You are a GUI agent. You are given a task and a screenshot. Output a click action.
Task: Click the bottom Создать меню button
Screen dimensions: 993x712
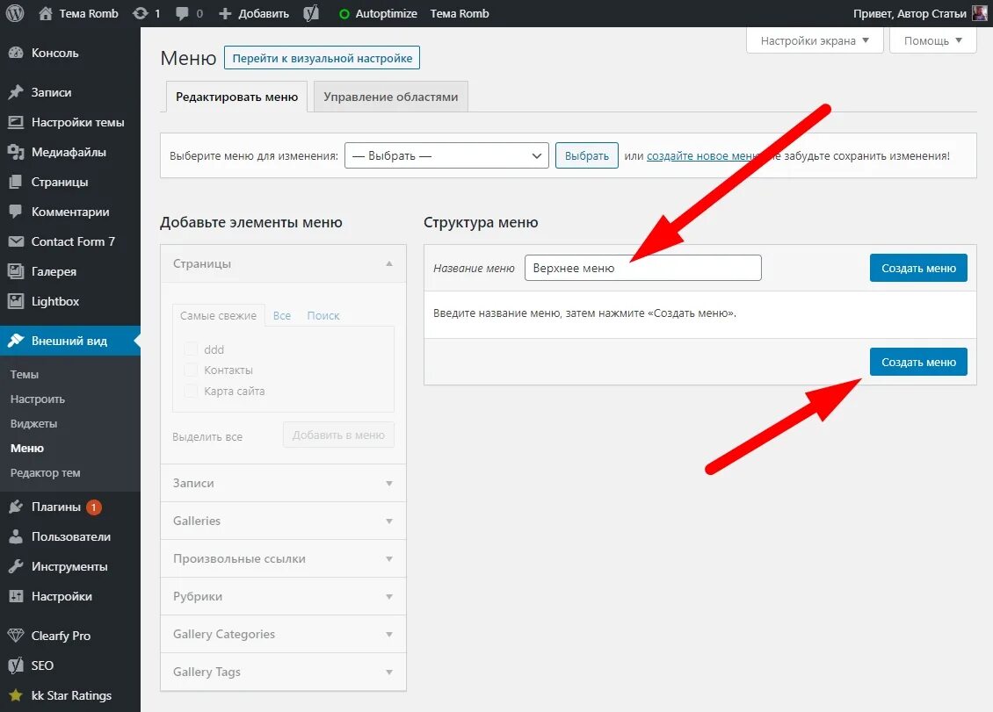(918, 362)
